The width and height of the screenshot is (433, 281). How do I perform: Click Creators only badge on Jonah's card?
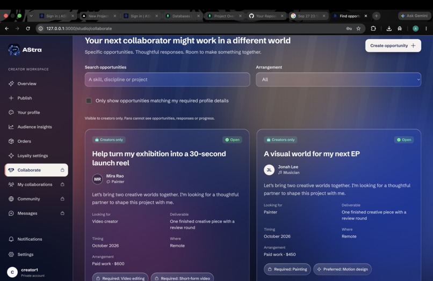(280, 140)
